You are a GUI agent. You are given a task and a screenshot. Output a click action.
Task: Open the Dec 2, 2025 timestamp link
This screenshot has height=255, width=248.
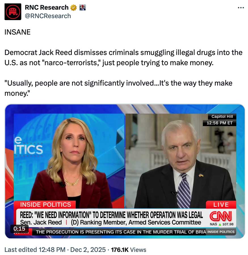tap(88, 250)
